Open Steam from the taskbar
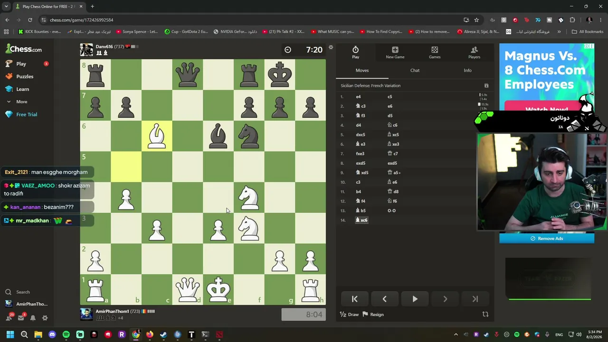Image resolution: width=608 pixels, height=342 pixels. (163, 334)
